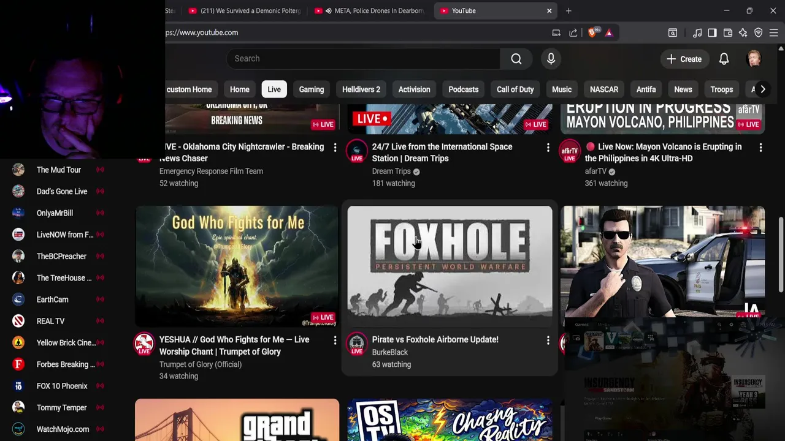Image resolution: width=785 pixels, height=441 pixels.
Task: Open the browser hamburger main menu
Action: point(774,32)
